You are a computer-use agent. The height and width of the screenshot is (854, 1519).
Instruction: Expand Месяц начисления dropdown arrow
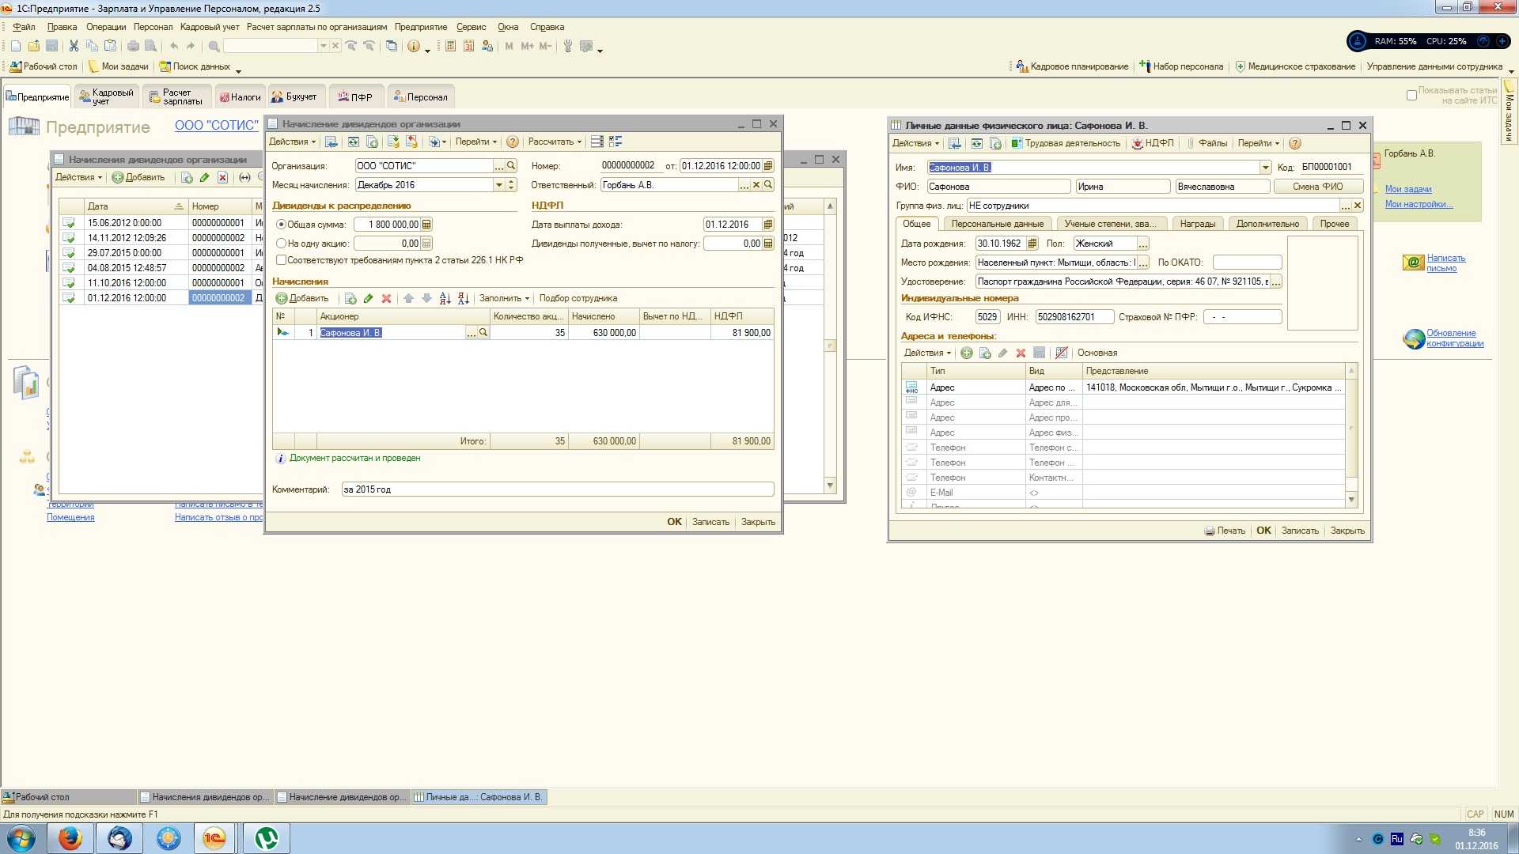pyautogui.click(x=499, y=185)
